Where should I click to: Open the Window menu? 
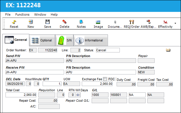click(x=40, y=14)
